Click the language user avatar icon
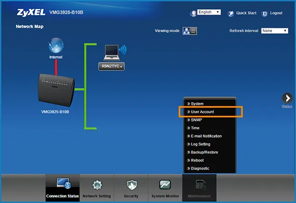This screenshot has height=203, width=296. pyautogui.click(x=193, y=13)
